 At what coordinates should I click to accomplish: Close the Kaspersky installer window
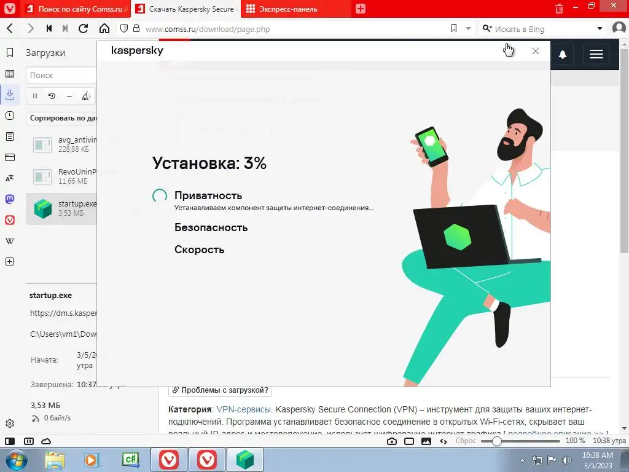coord(536,51)
